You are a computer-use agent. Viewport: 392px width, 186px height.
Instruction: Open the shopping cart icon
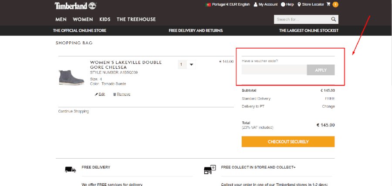329,4
